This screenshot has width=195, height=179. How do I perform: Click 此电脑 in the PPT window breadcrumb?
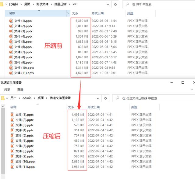[x=13, y=4]
